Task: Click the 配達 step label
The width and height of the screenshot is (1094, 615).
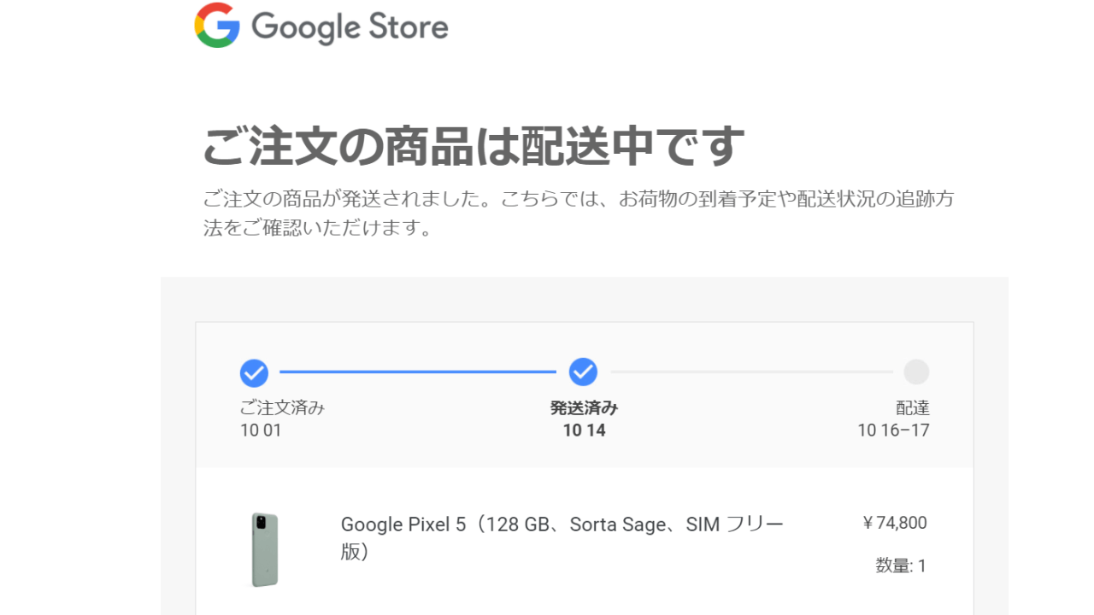Action: tap(912, 407)
